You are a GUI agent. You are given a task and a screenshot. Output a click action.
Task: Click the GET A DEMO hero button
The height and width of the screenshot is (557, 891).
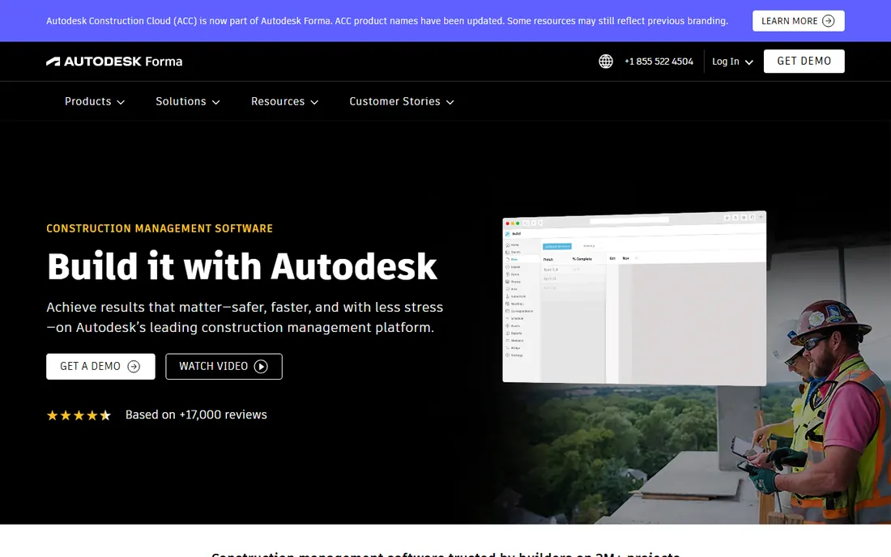coord(100,367)
